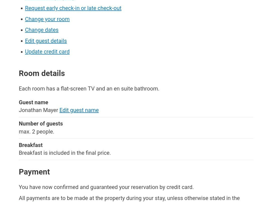Click the Change your room link
Screen dimensions: 271x202
pos(47,19)
